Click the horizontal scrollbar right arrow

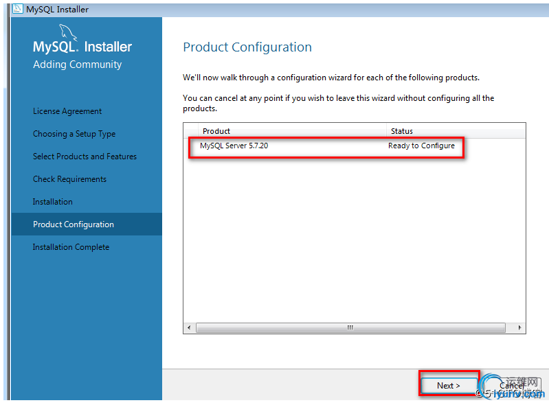point(519,327)
